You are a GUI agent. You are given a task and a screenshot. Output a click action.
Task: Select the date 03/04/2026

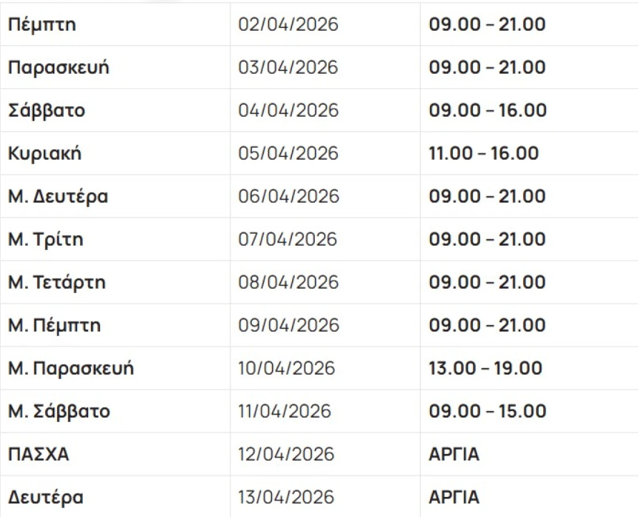click(288, 68)
